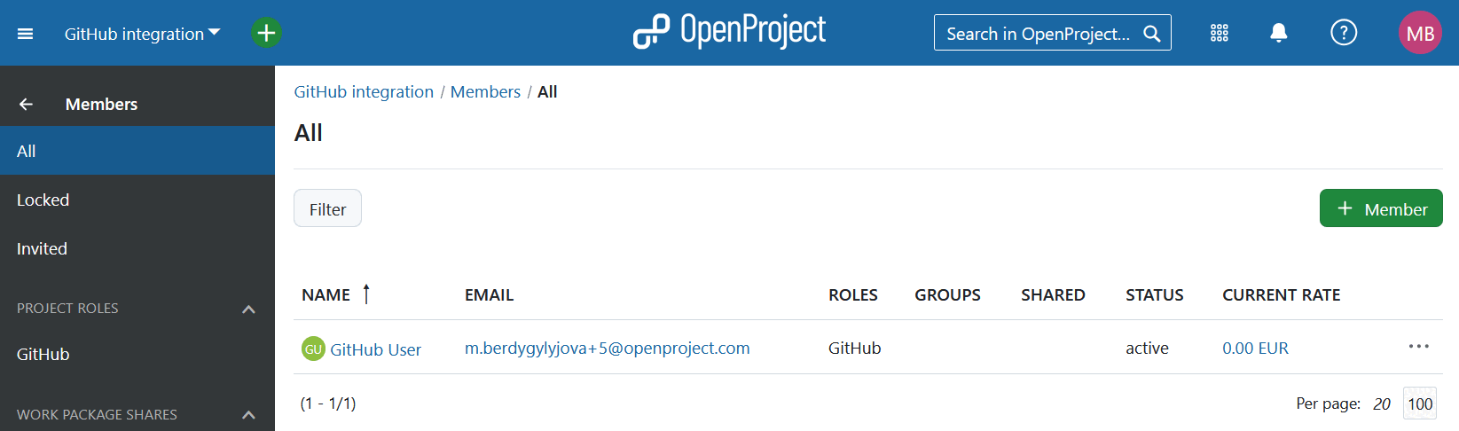Set per page to 20
The image size is (1459, 431).
(x=1381, y=404)
